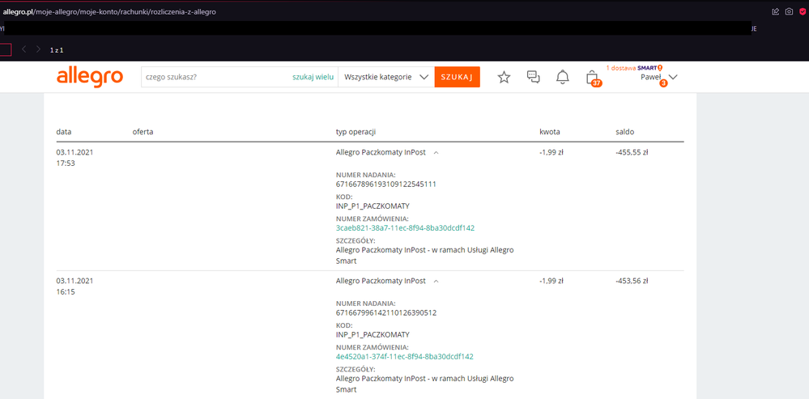The height and width of the screenshot is (399, 809).
Task: Collapse the 17:53 Allegro Paczkomaty InPost details
Action: 436,152
